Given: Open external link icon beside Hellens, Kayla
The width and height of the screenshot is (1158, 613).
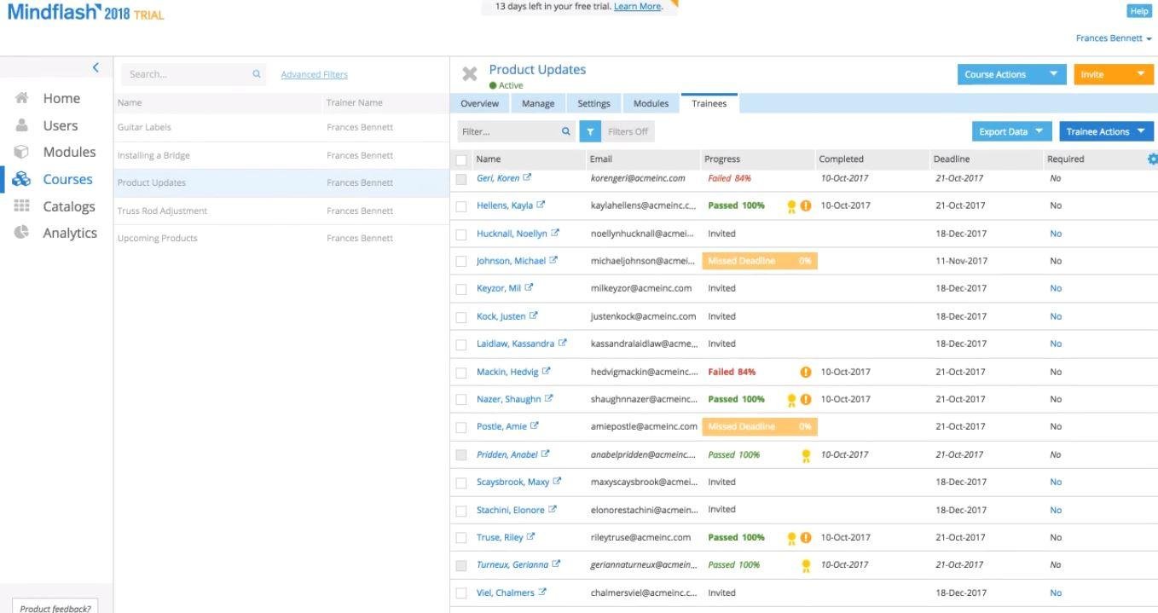Looking at the screenshot, I should click(x=541, y=205).
